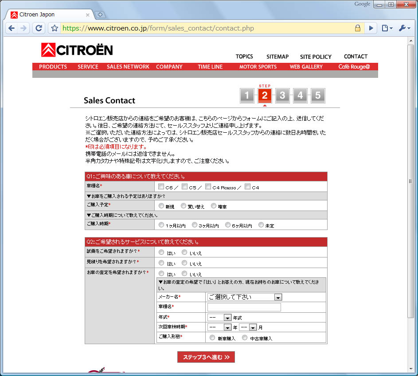This screenshot has width=418, height=376.
Task: Open the Café Rouge@ menu
Action: [x=354, y=67]
